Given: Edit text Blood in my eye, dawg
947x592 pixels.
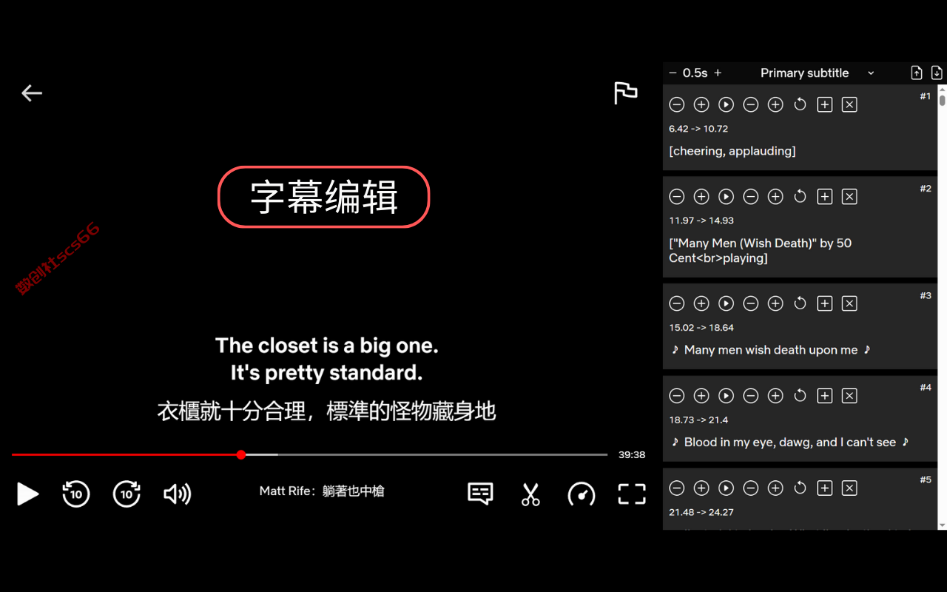Looking at the screenshot, I should [x=789, y=442].
